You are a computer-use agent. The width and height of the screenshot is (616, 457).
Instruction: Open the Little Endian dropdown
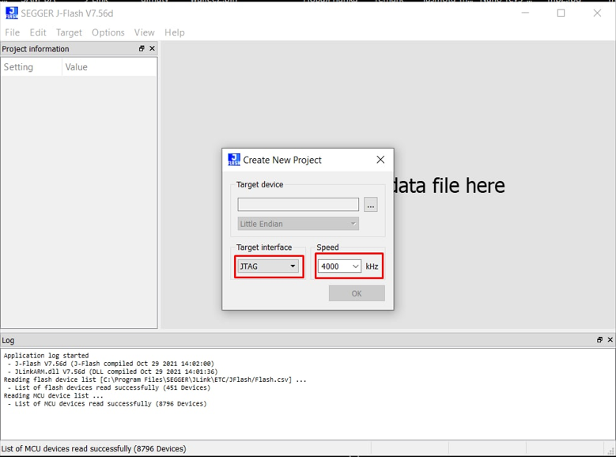[297, 224]
